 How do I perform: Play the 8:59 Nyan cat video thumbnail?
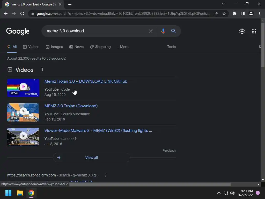coord(23,88)
